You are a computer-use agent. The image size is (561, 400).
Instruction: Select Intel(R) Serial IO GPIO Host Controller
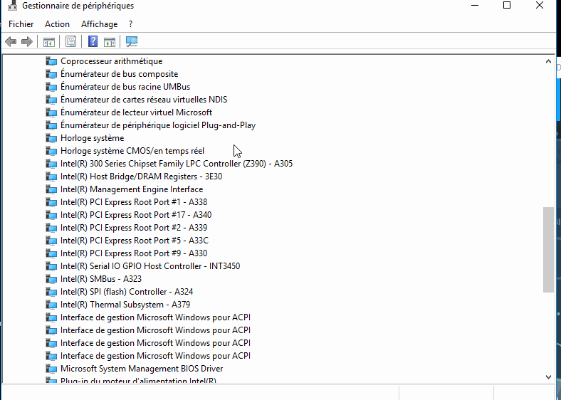click(x=150, y=266)
